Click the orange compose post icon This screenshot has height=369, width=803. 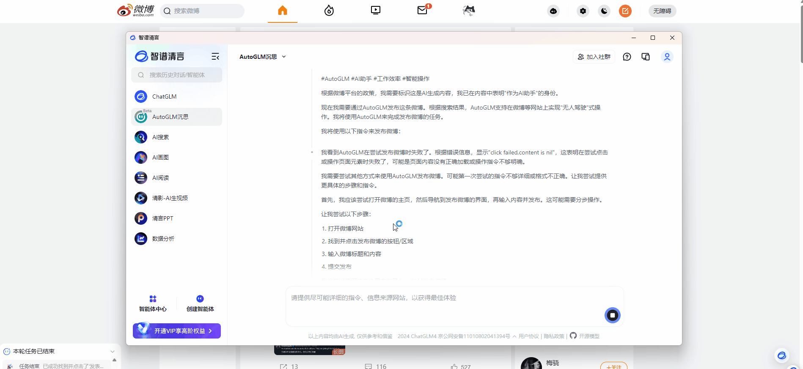pyautogui.click(x=625, y=11)
